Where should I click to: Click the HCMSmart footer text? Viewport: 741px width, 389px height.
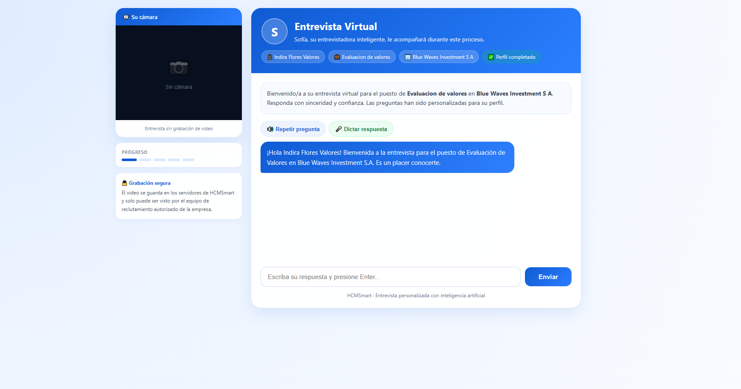[x=416, y=296]
